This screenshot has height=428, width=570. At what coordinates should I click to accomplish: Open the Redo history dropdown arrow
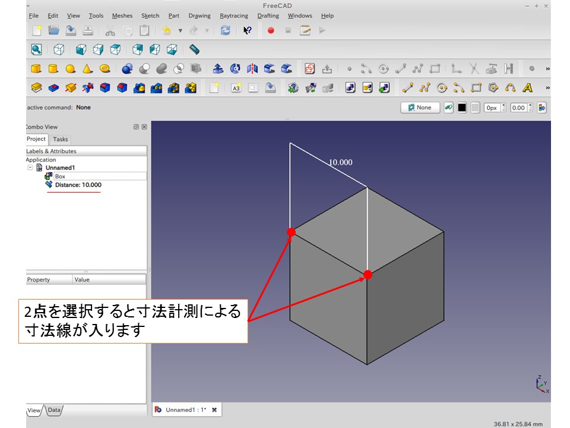(207, 30)
